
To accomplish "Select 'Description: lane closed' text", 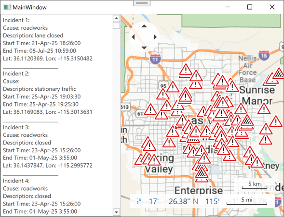I will point(33,36).
